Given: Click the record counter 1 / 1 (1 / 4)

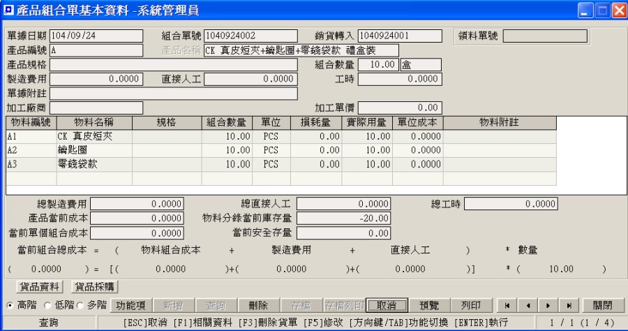Looking at the screenshot, I should [x=581, y=323].
